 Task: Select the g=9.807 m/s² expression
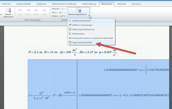108,53
